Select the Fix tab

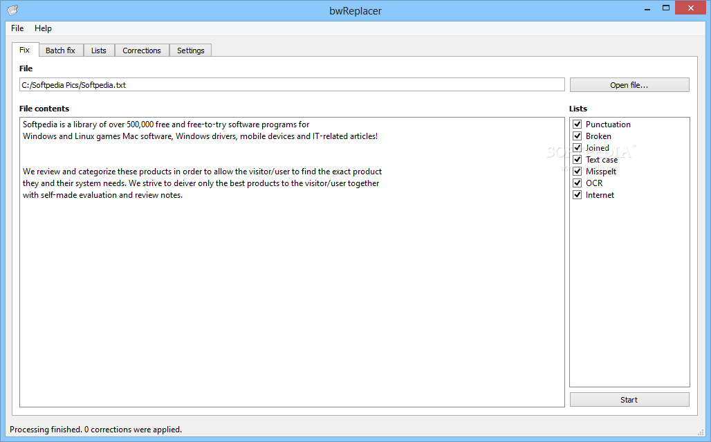point(25,50)
